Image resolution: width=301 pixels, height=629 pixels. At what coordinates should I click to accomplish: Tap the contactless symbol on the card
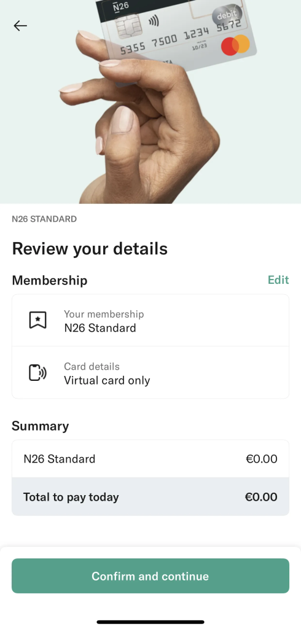[154, 20]
